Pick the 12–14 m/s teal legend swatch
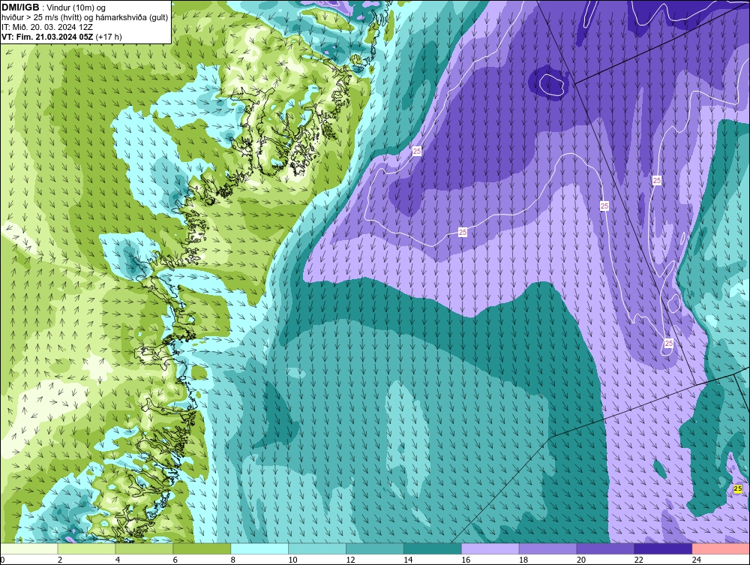This screenshot has width=750, height=565. point(374,548)
